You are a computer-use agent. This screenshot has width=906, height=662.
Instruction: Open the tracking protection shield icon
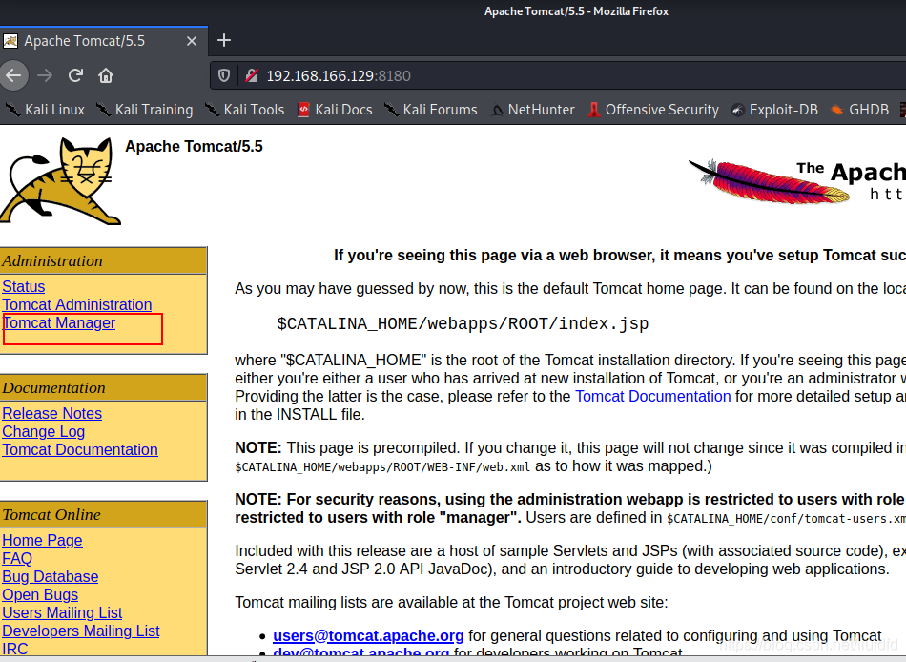[224, 75]
